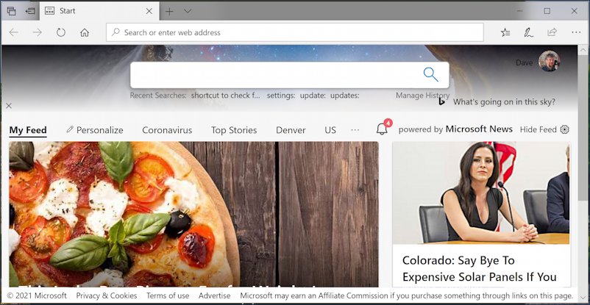Click the 'Dave' user name

coord(524,62)
